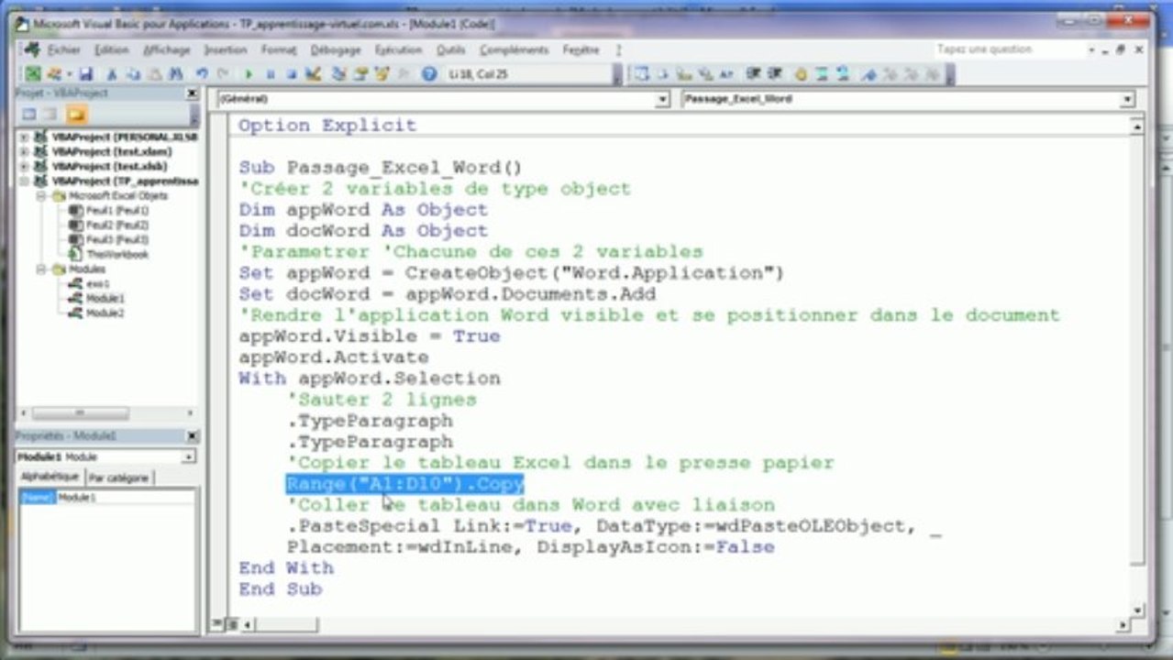Click the Cut scissors icon

point(111,74)
